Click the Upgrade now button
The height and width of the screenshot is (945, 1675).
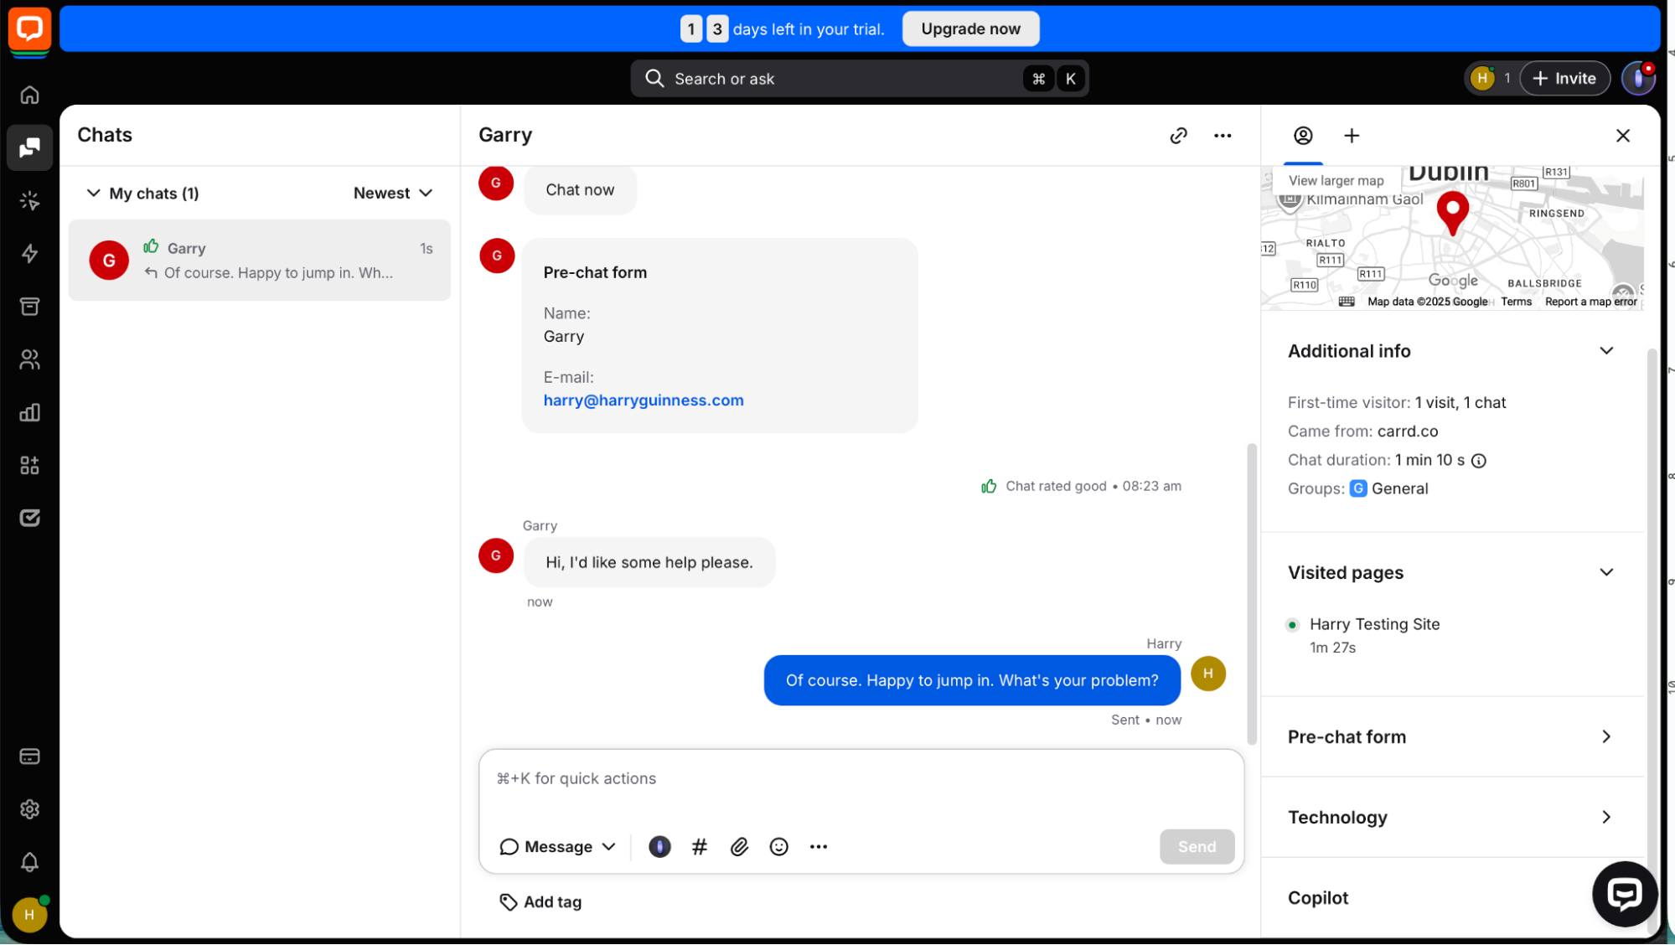tap(970, 28)
